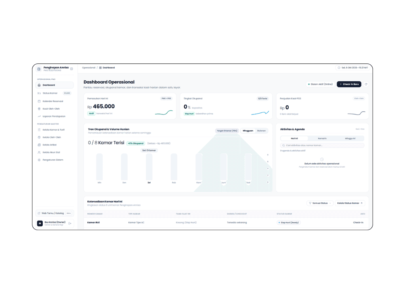Click the external link icon on Web Tamu / Katalog
Image resolution: width=405 pixels, height=303 pixels.
(39, 213)
